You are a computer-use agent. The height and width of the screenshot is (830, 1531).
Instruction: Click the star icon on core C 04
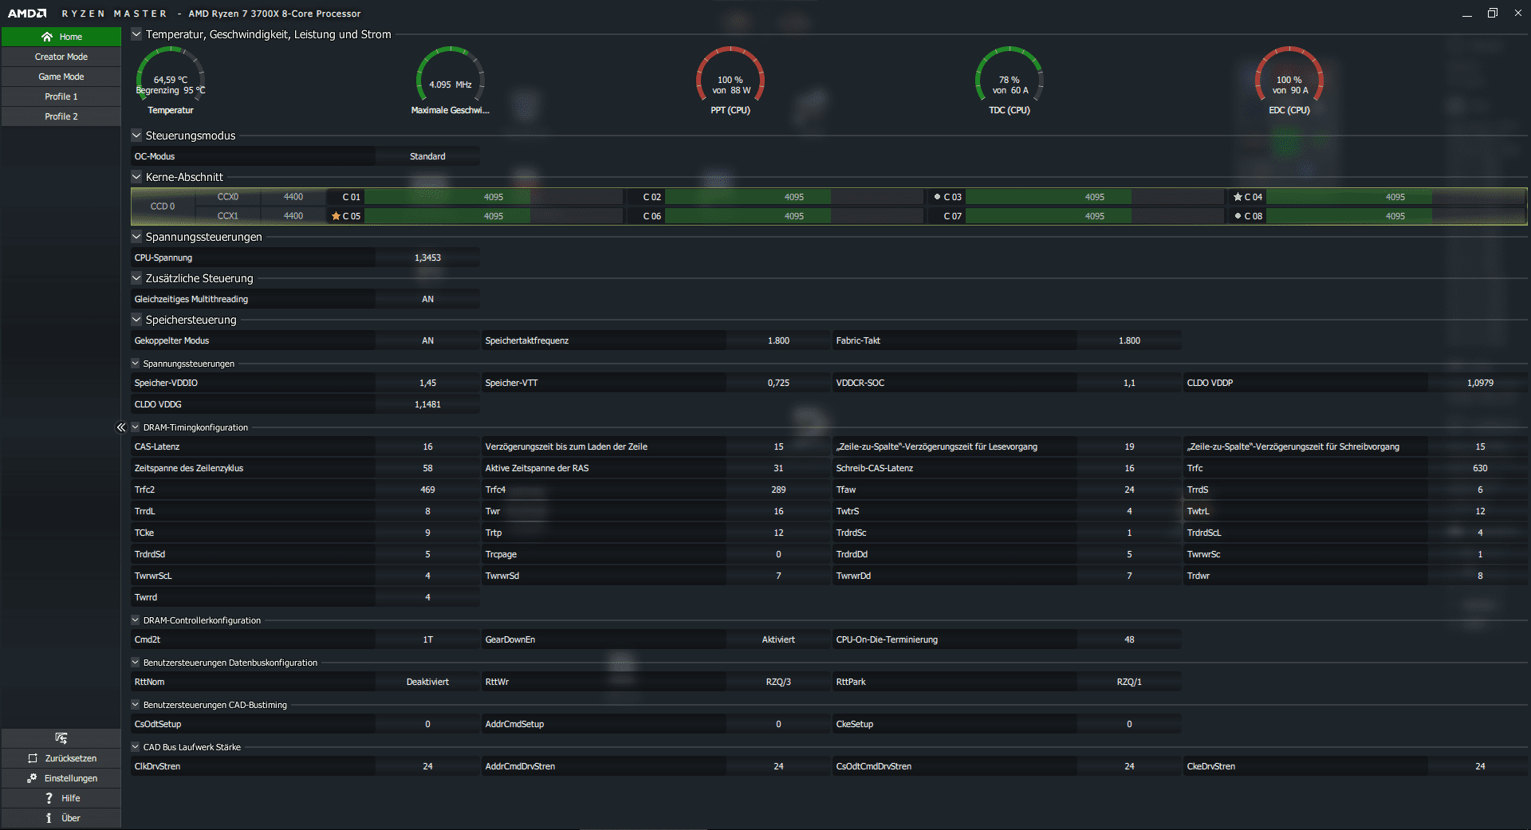point(1238,197)
